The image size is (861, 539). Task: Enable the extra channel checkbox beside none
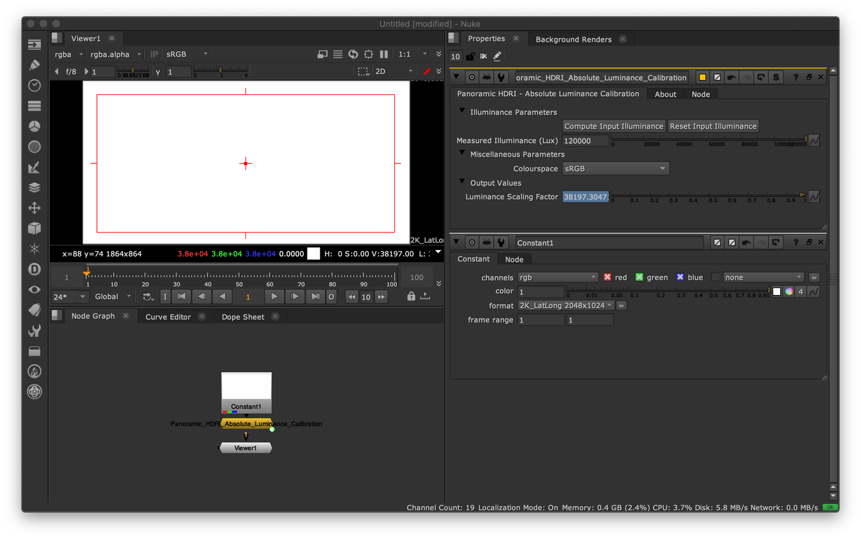716,277
